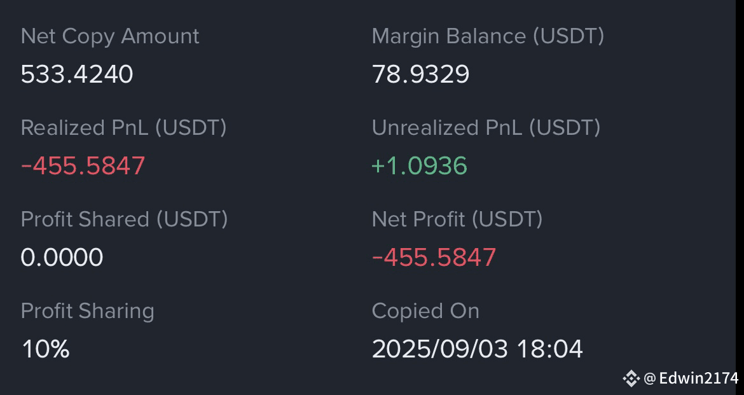The width and height of the screenshot is (744, 395).
Task: Select the Copied On label
Action: pos(425,311)
